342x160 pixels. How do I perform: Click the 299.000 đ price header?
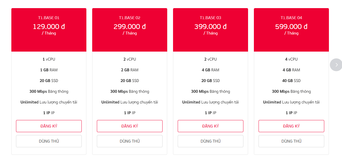pyautogui.click(x=129, y=27)
